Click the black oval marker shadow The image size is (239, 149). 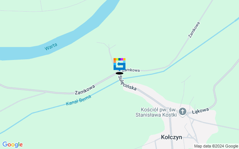tap(119, 73)
